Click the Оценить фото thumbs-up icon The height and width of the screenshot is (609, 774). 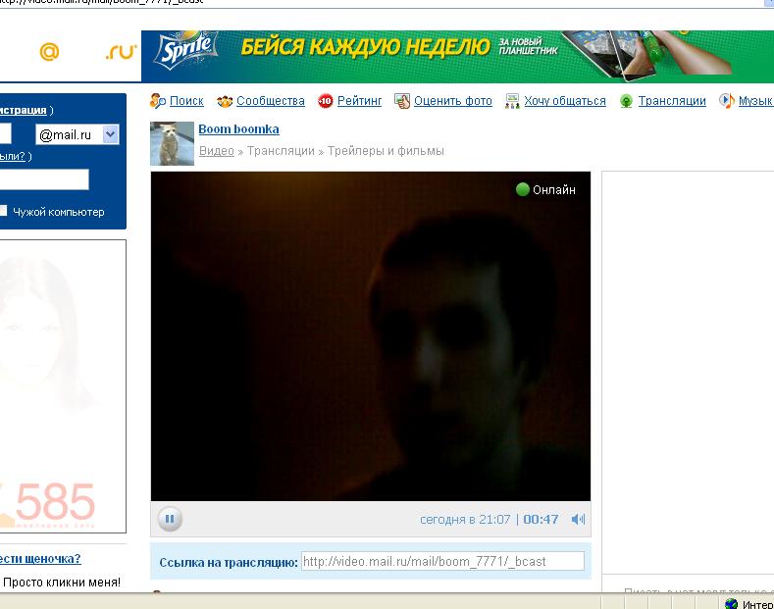(x=402, y=101)
